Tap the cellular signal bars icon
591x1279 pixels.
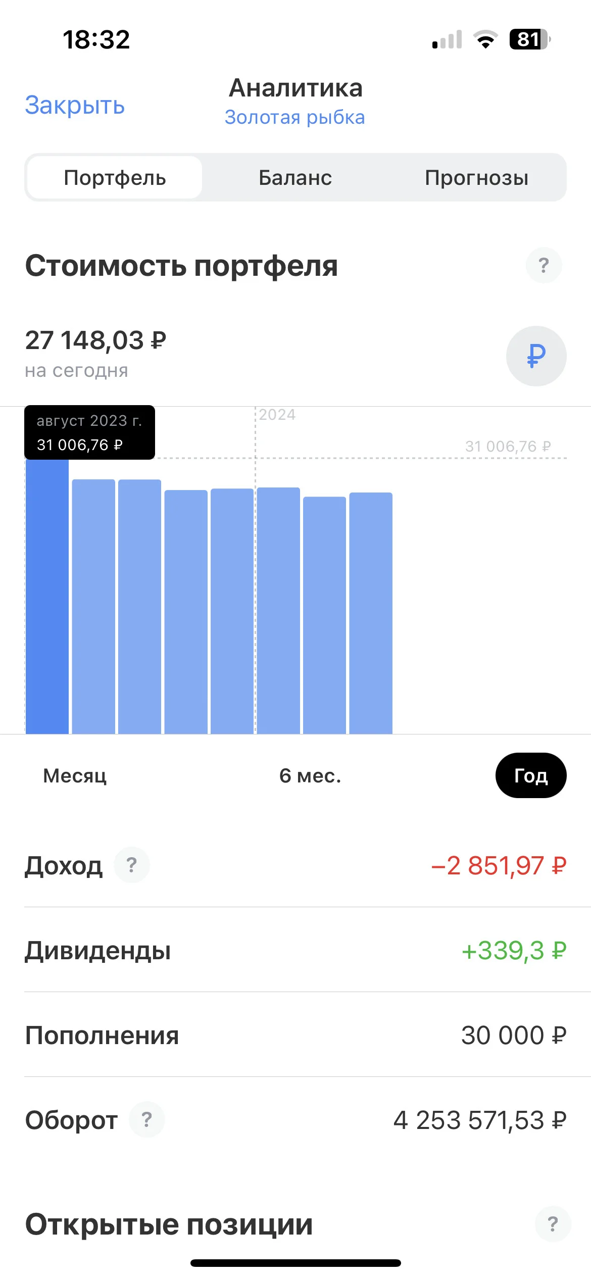(447, 39)
